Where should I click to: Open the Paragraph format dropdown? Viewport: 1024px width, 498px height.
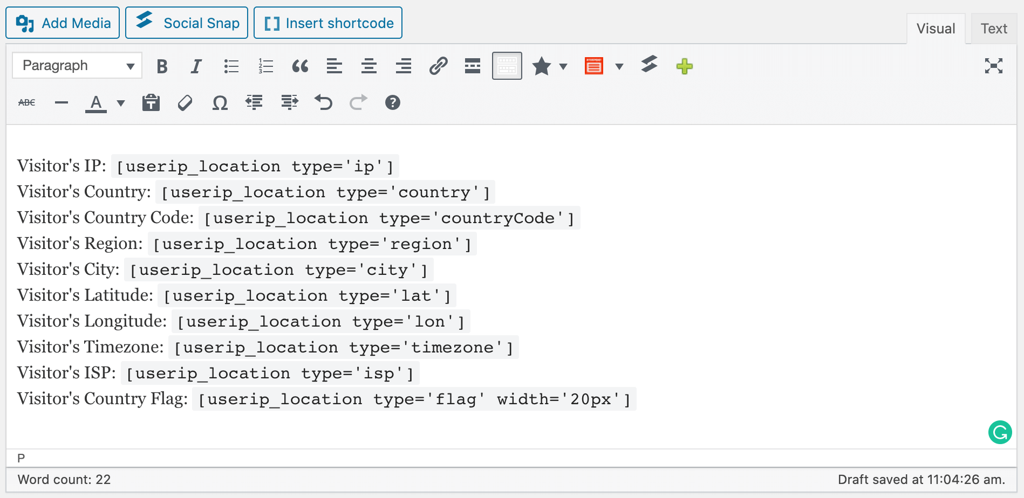pos(77,66)
